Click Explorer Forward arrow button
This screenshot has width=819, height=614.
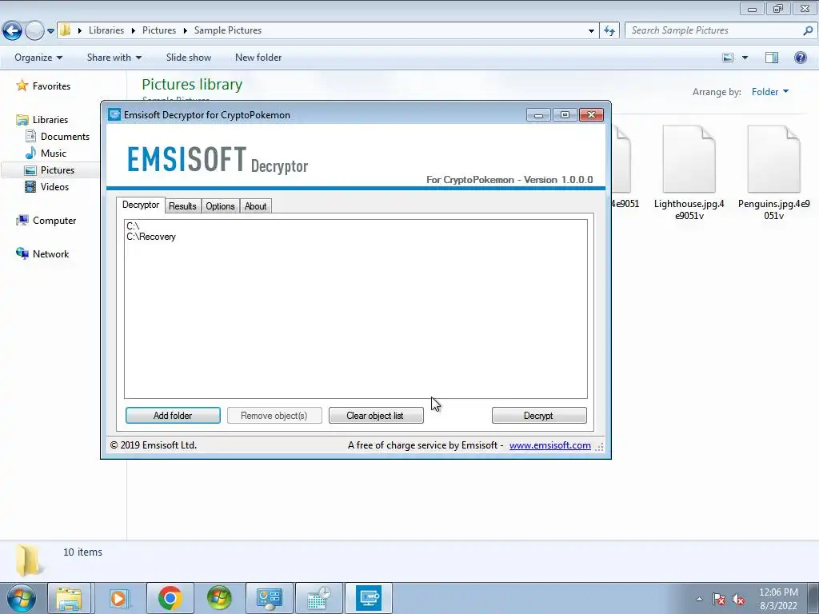pos(34,31)
